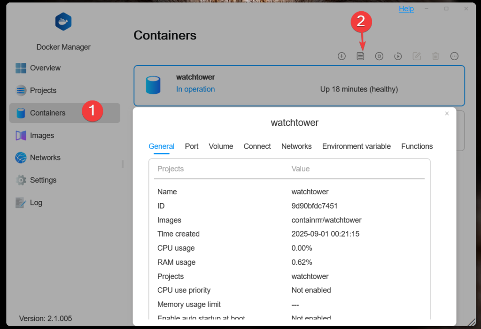Image resolution: width=481 pixels, height=329 pixels.
Task: Open the more options ellipsis icon
Action: tap(454, 56)
